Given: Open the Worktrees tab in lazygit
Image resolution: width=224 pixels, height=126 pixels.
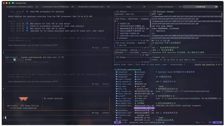Looking at the screenshot, I should tap(134, 19).
